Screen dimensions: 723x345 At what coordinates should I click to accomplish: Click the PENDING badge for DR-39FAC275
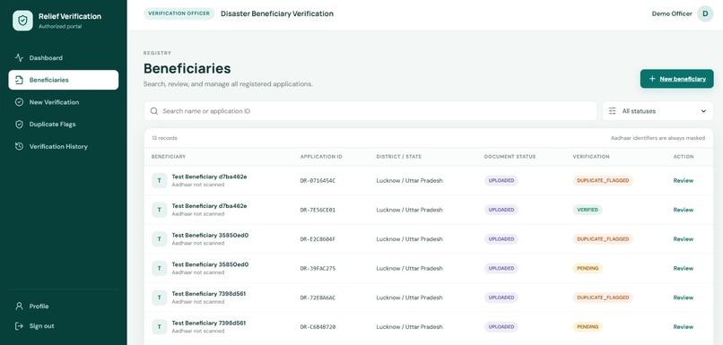[x=588, y=268]
